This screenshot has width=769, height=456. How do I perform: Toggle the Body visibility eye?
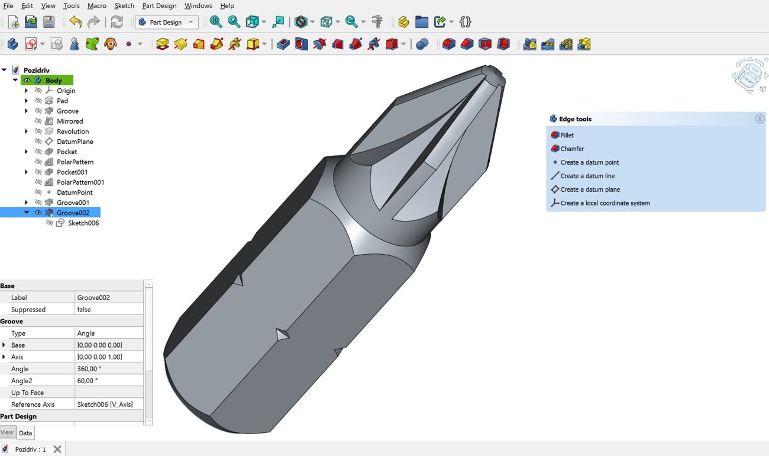click(x=27, y=81)
